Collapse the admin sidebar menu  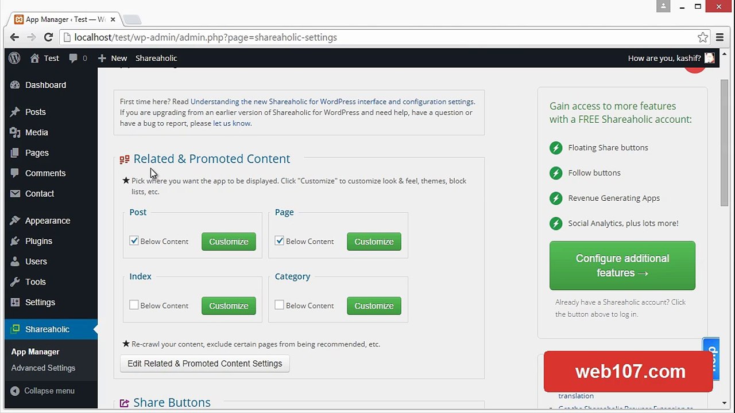[x=43, y=391]
